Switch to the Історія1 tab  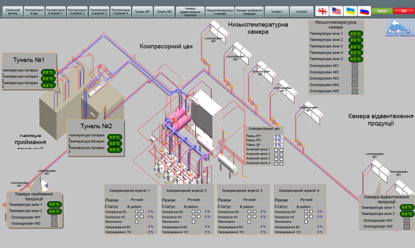(277, 11)
